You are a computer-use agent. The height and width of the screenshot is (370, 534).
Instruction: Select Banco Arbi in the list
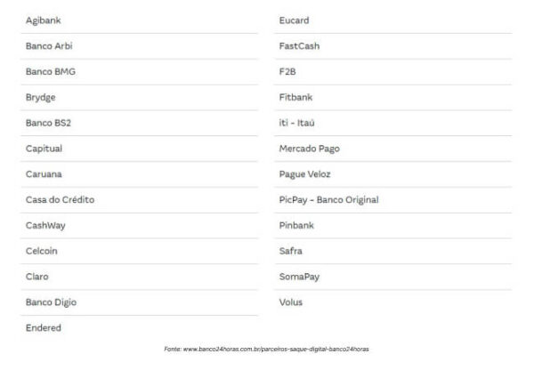[50, 46]
